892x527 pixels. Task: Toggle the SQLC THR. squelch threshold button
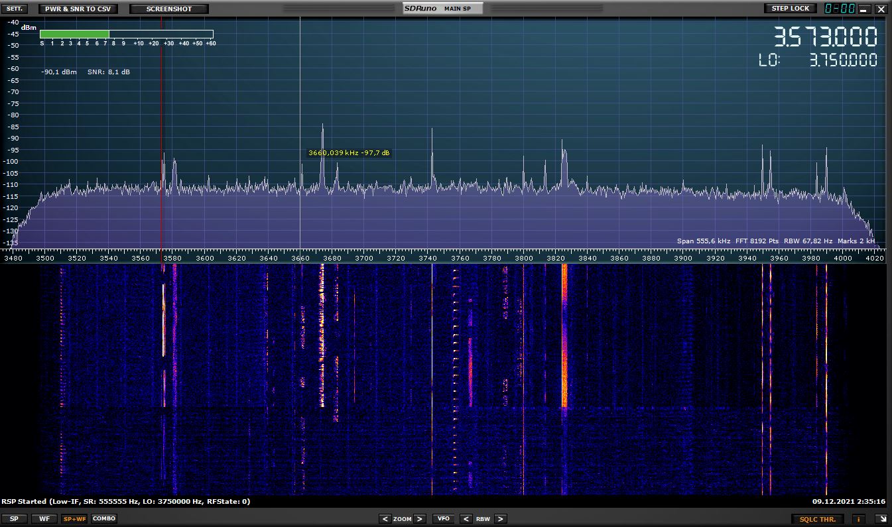[818, 519]
